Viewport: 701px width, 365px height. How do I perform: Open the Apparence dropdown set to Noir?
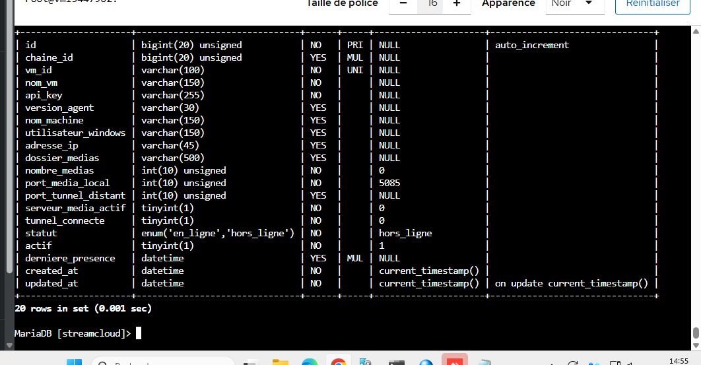[575, 5]
